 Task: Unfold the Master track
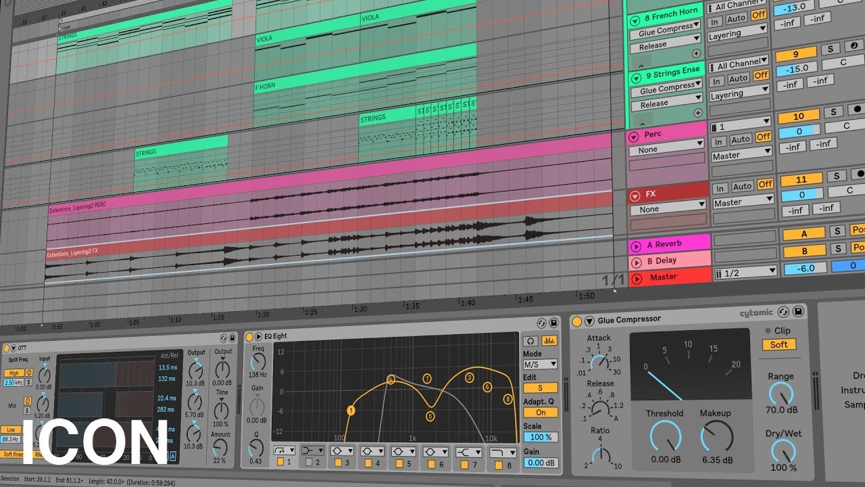point(637,278)
